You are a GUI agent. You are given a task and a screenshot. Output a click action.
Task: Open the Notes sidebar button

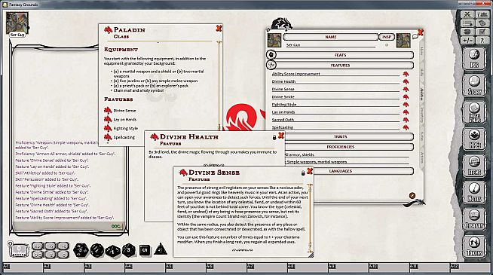[x=474, y=193]
